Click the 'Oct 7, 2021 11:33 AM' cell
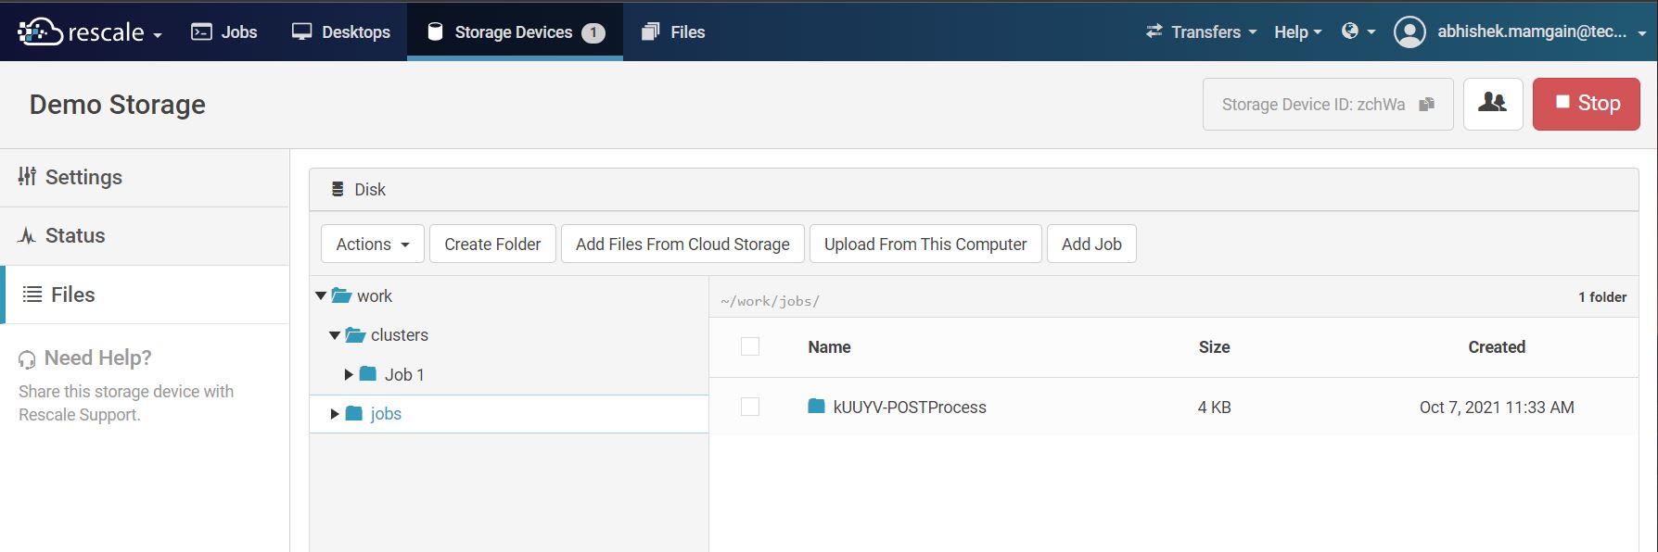The image size is (1658, 552). click(x=1497, y=407)
